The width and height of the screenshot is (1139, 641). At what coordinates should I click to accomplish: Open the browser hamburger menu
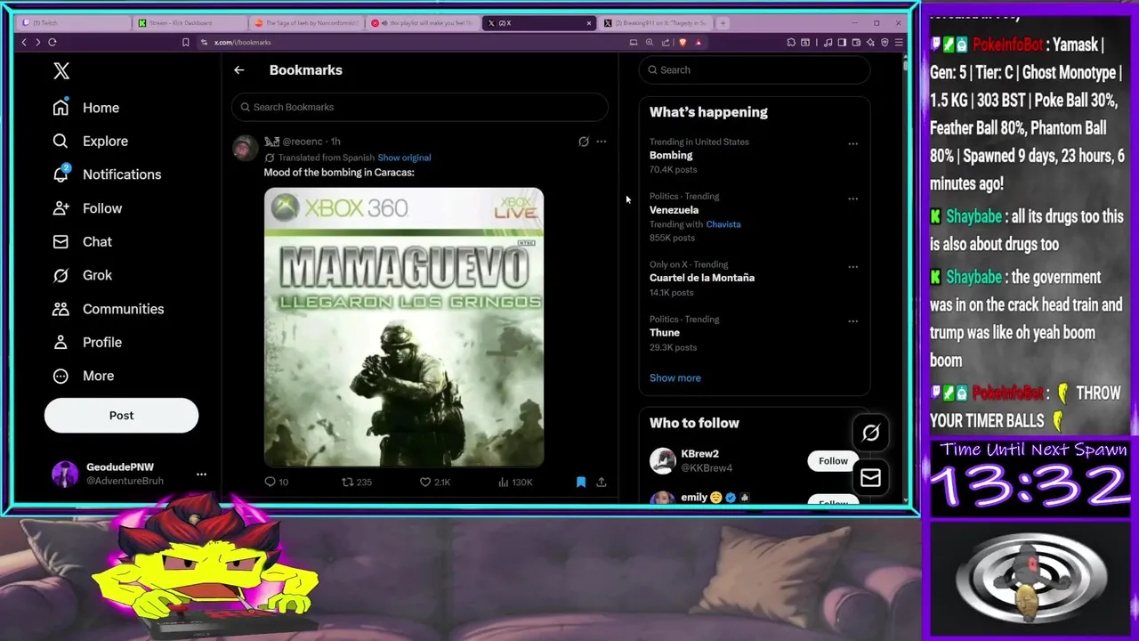pyautogui.click(x=899, y=42)
